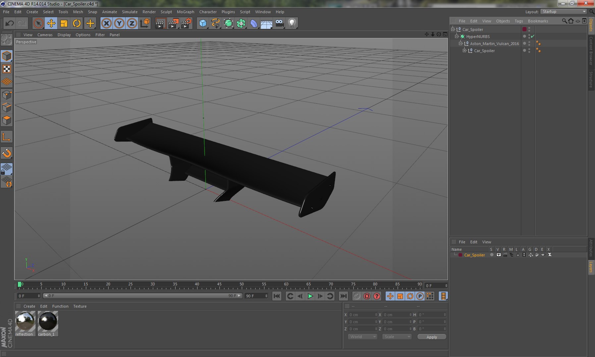Open the deformer objects icon
Viewport: 595px width, 357px height.
[254, 23]
